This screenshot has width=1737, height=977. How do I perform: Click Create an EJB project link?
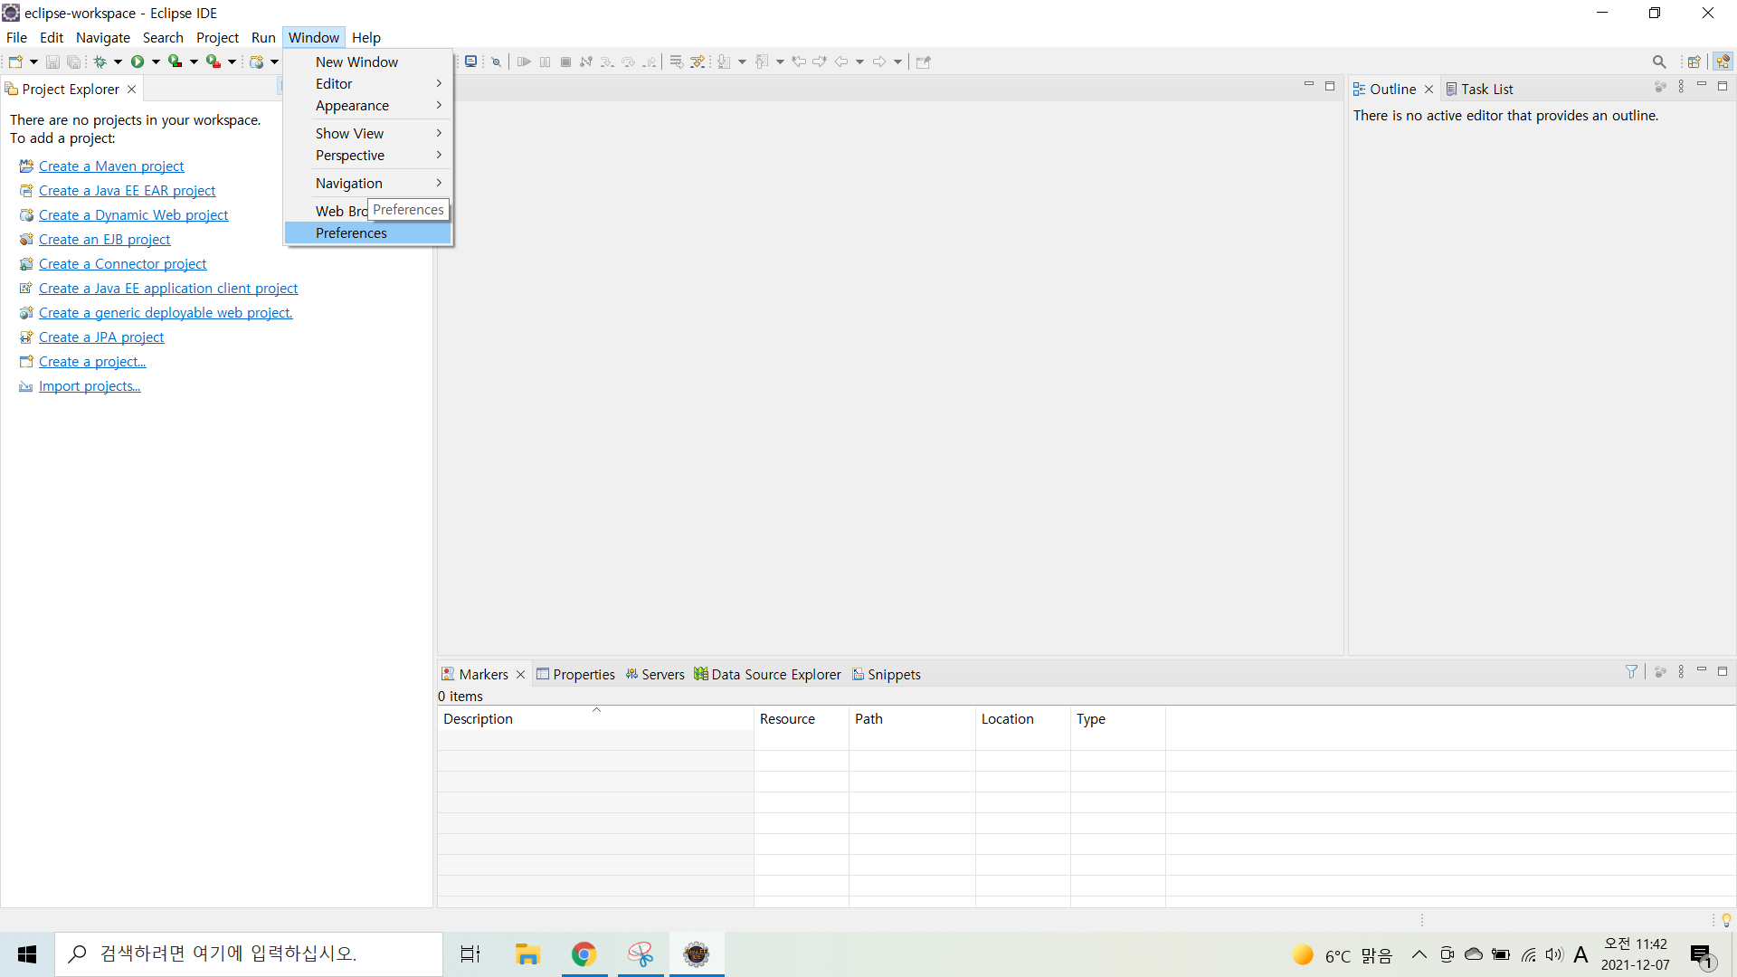point(105,240)
